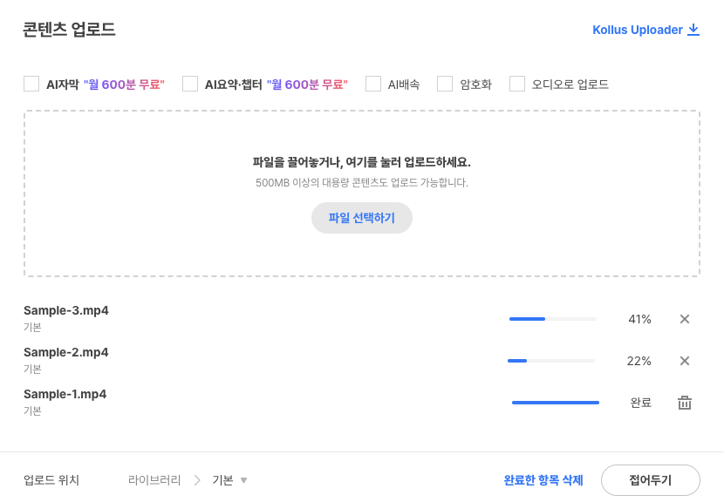The height and width of the screenshot is (502, 724).
Task: Click the chevron between 라이브러리 and 기본
Action: pyautogui.click(x=199, y=479)
